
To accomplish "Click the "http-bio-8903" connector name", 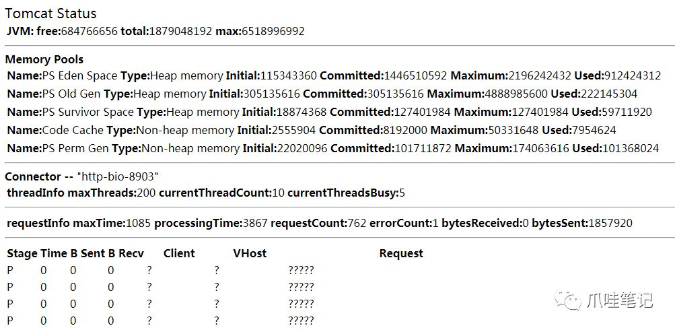I will [118, 176].
